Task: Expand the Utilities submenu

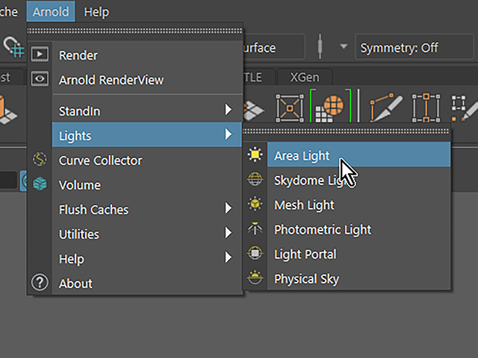Action: pyautogui.click(x=147, y=234)
